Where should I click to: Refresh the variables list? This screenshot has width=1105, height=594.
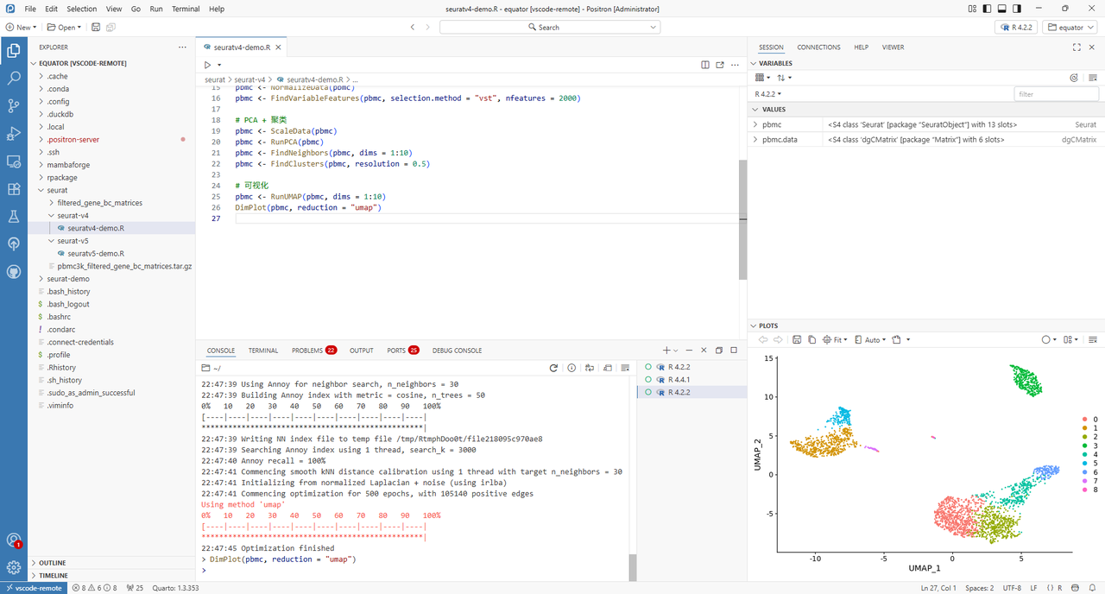point(1074,78)
